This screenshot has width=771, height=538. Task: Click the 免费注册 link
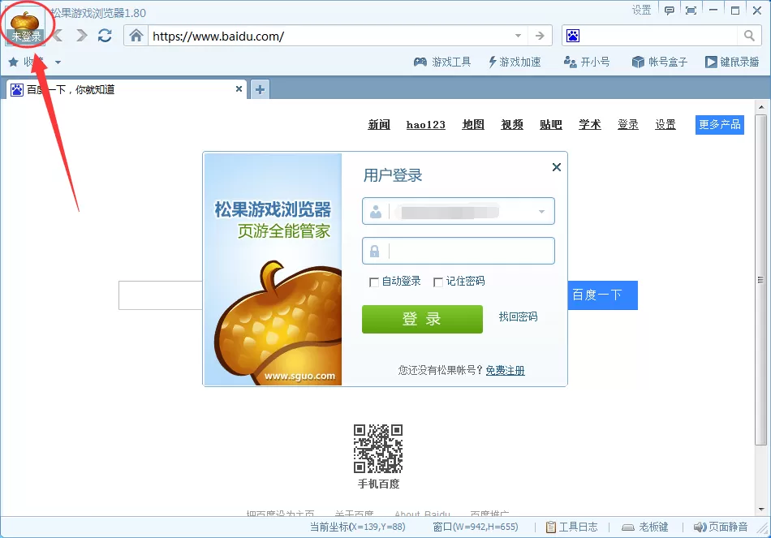tap(505, 370)
